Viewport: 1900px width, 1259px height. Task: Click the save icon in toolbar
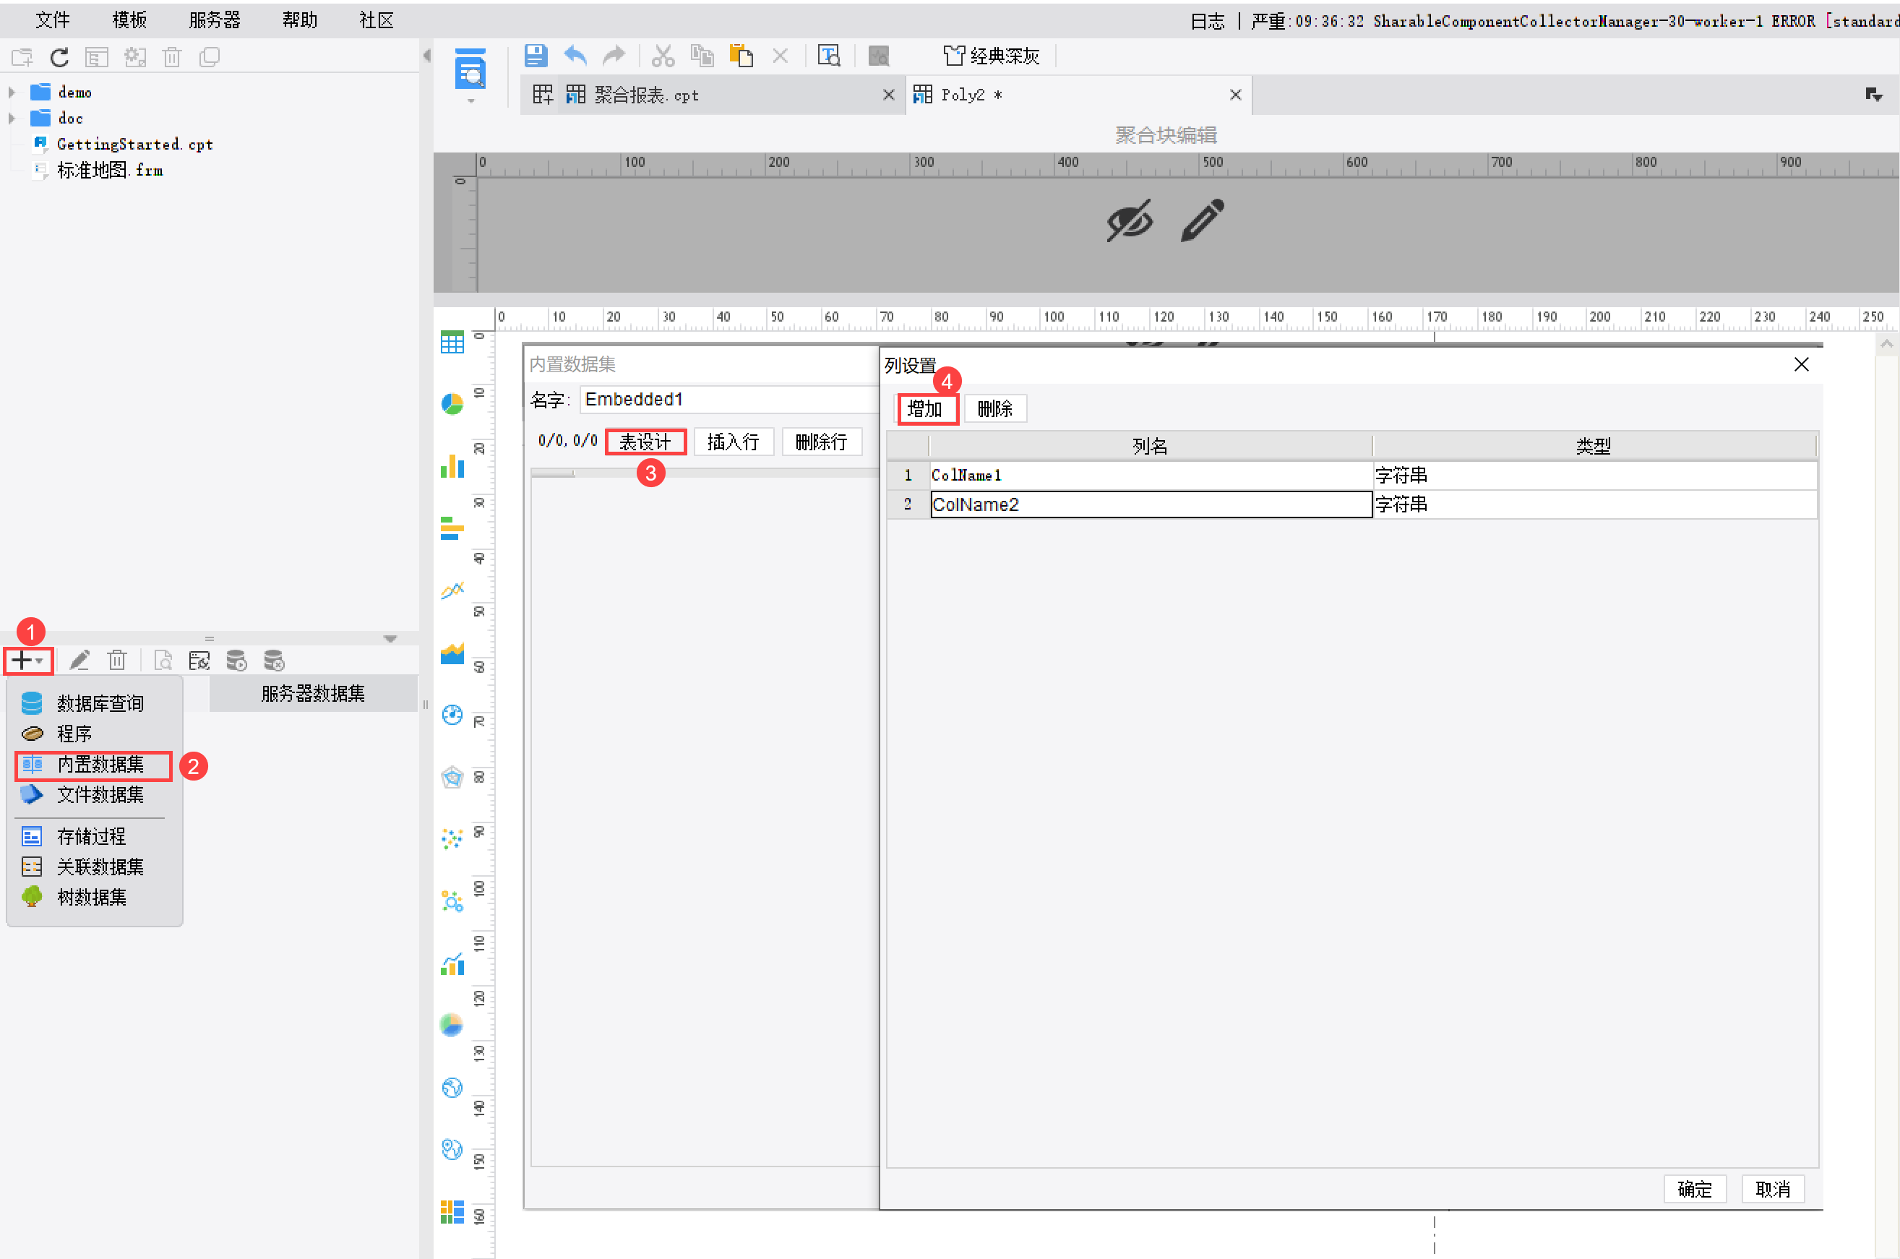coord(536,56)
